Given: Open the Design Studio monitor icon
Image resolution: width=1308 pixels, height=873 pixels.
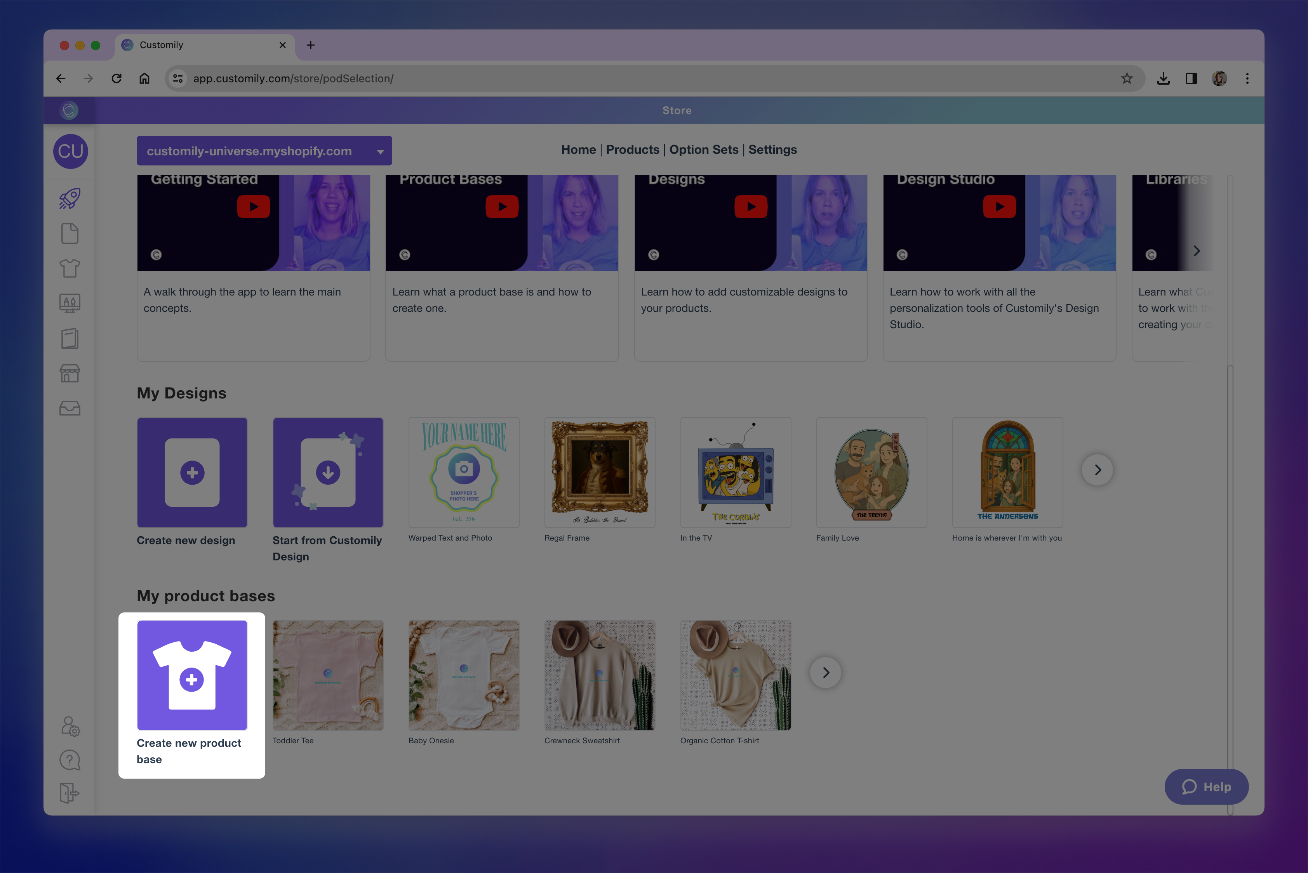Looking at the screenshot, I should pos(70,303).
